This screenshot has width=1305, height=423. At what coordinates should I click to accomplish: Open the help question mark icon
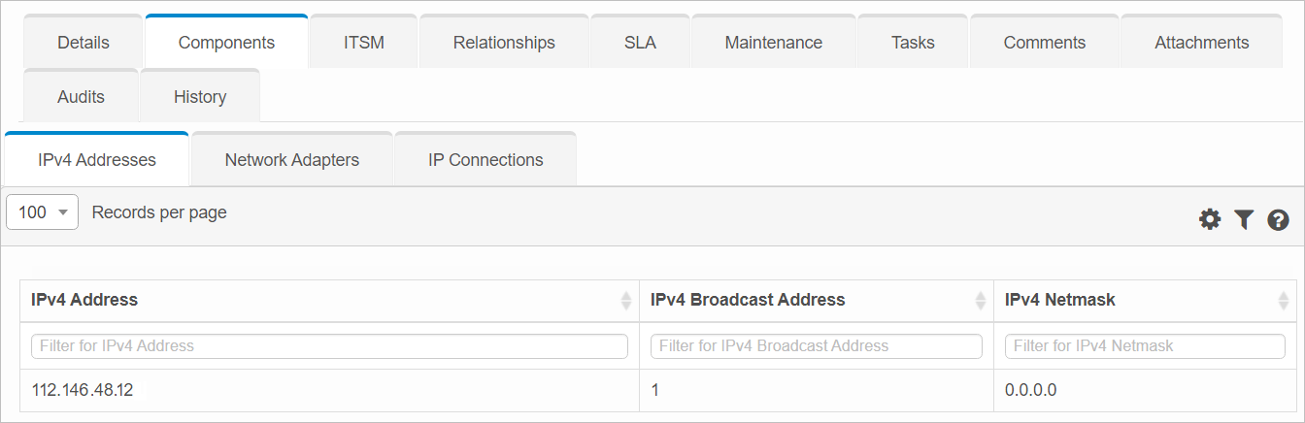point(1278,219)
